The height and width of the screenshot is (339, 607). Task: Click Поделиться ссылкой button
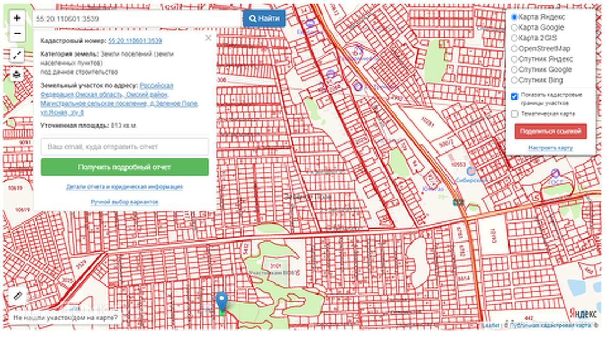coord(550,131)
